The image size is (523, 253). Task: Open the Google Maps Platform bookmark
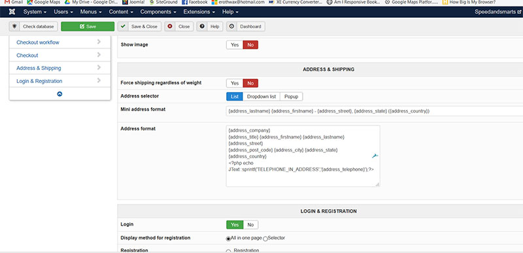411,2
